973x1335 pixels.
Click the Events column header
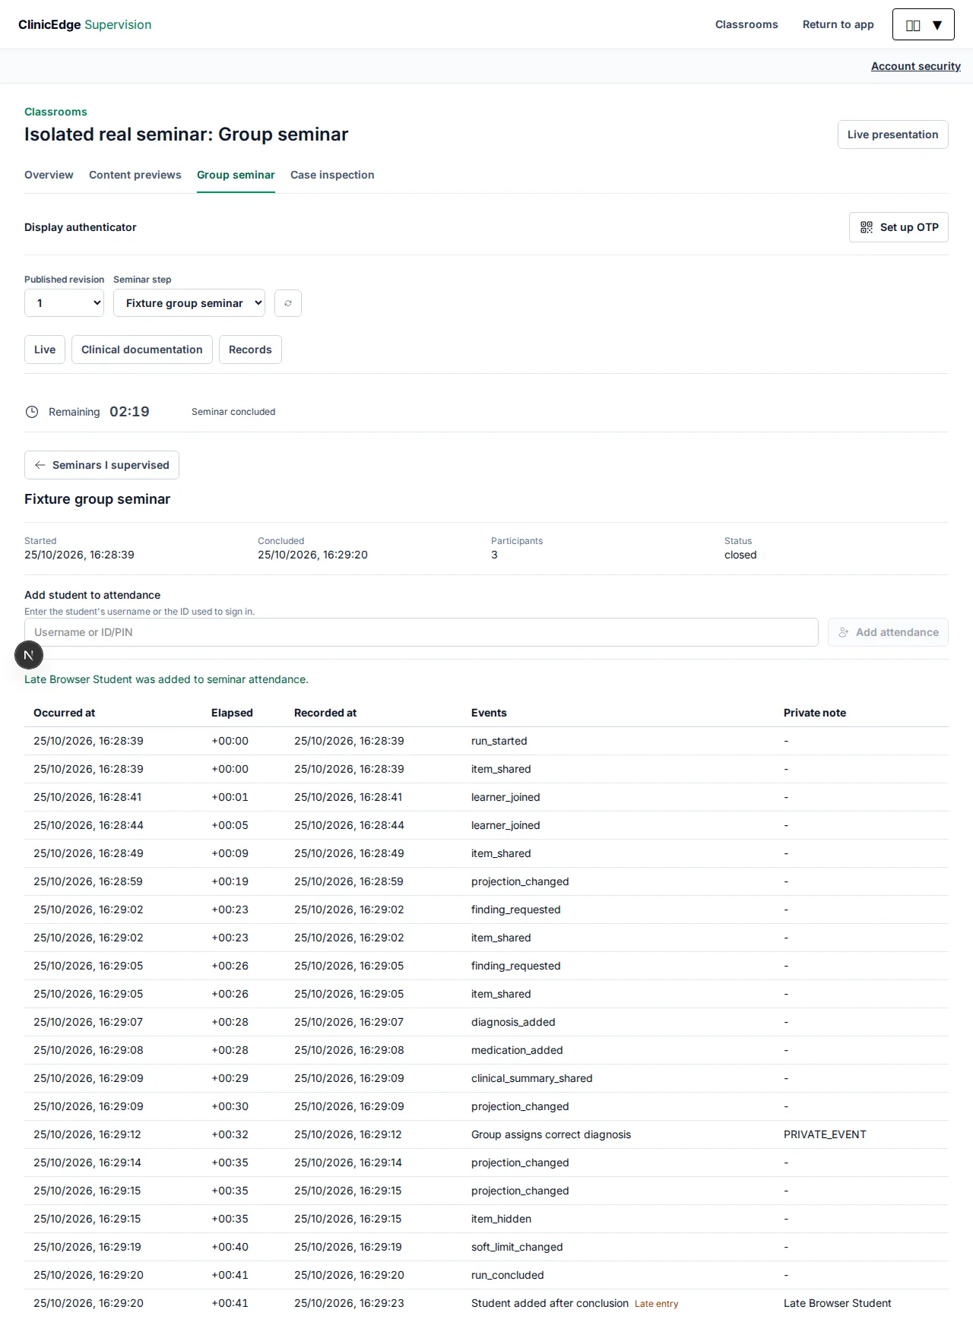(x=489, y=713)
